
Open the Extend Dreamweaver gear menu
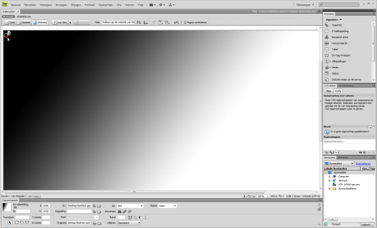tap(162, 5)
